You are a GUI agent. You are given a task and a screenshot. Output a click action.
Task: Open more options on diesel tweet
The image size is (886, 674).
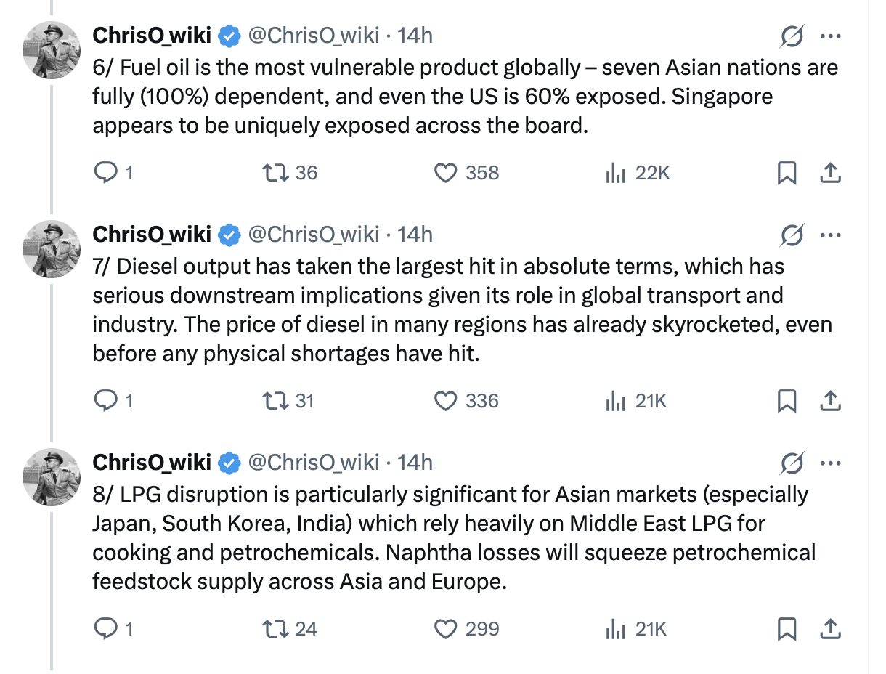tap(830, 235)
